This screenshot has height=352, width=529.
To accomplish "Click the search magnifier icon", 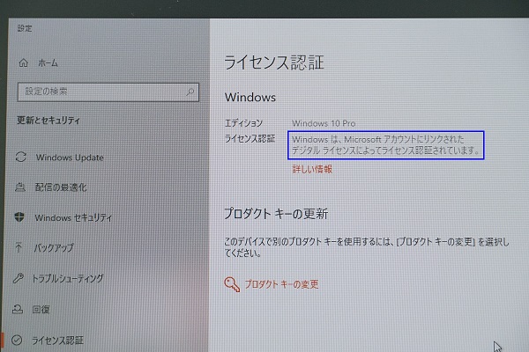I will tap(190, 92).
